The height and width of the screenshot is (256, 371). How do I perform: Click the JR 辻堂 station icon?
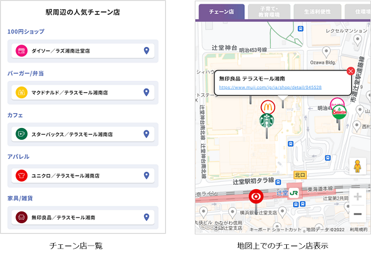[x=293, y=193]
